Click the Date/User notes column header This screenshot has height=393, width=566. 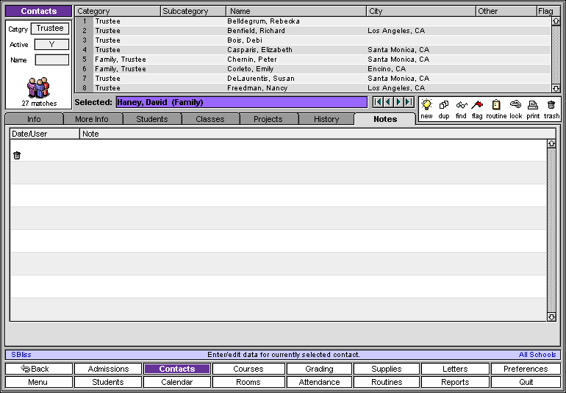pos(44,134)
